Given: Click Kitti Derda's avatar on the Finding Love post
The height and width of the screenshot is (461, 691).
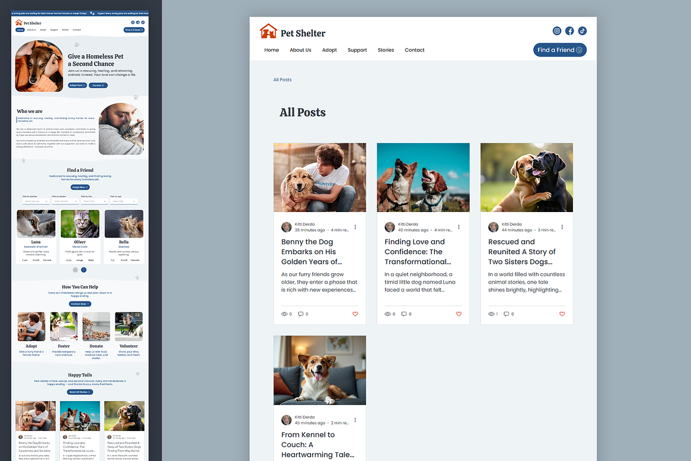Looking at the screenshot, I should (390, 227).
